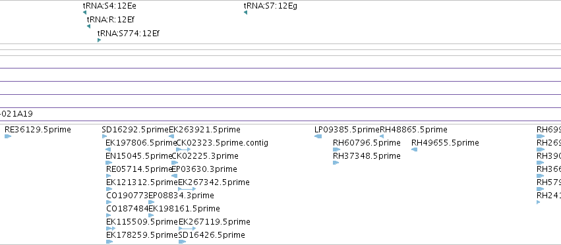The width and height of the screenshot is (561, 245).
Task: Open the RE36129.5prime label
Action: point(38,130)
